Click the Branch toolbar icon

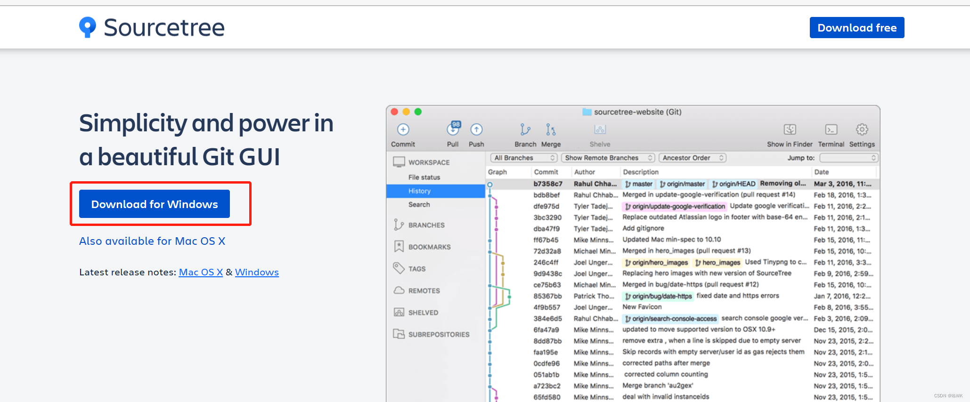(525, 129)
